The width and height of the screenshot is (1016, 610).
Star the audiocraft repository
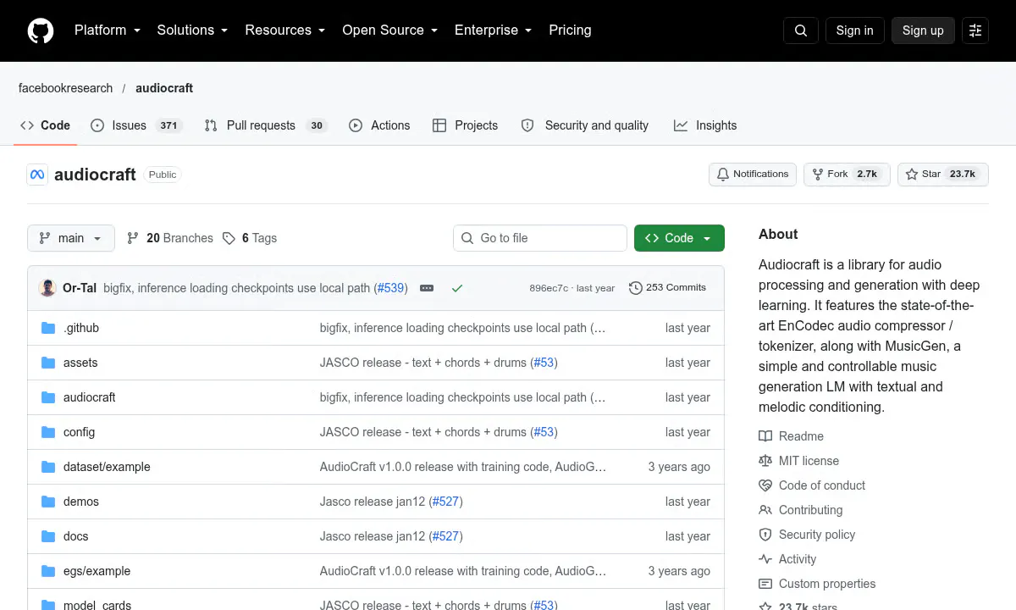943,175
